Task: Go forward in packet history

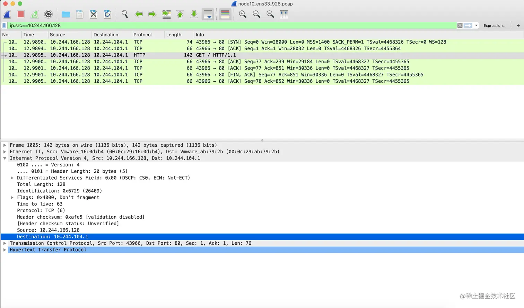Action: pos(152,14)
